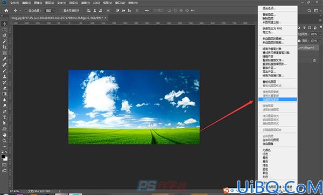
Task: Open the 文件(F) menu
Action: click(x=15, y=3)
